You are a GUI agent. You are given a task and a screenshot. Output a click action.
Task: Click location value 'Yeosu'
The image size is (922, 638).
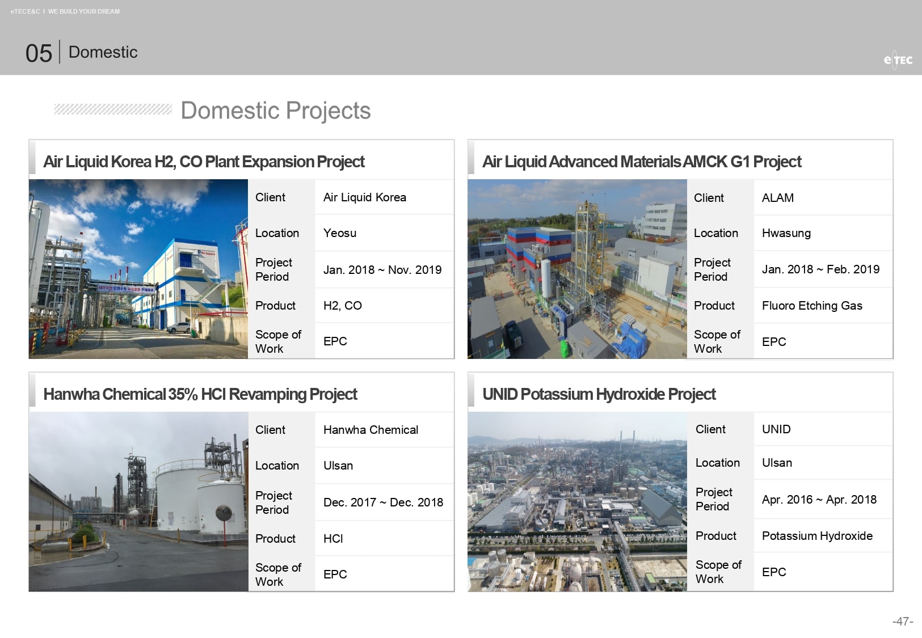click(340, 233)
